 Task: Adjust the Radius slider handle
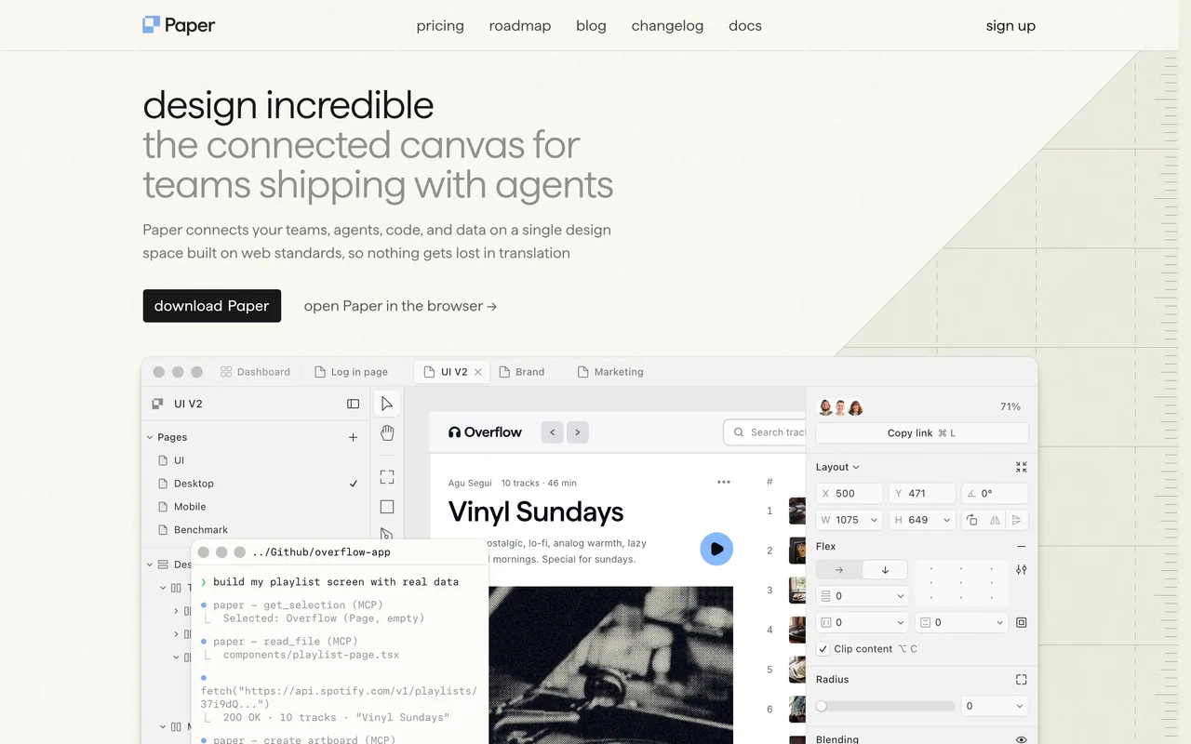pyautogui.click(x=822, y=707)
